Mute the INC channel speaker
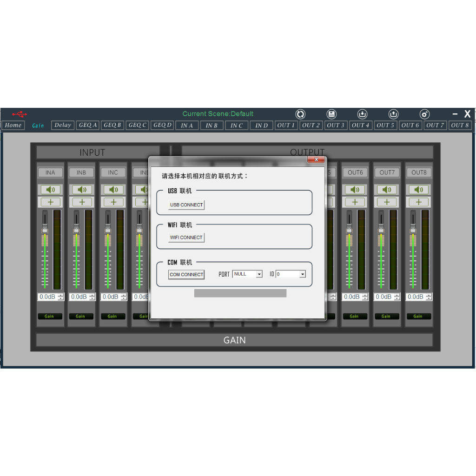 (113, 190)
